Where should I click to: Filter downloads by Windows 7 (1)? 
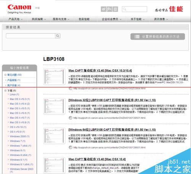click(18, 141)
